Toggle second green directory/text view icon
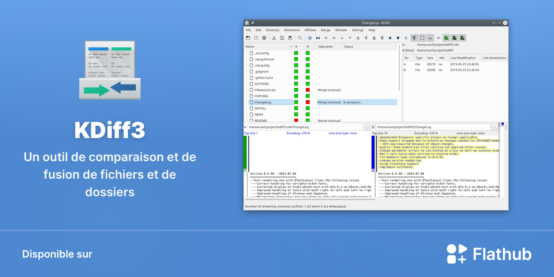Screen dimensions: 554x277 [x=454, y=38]
